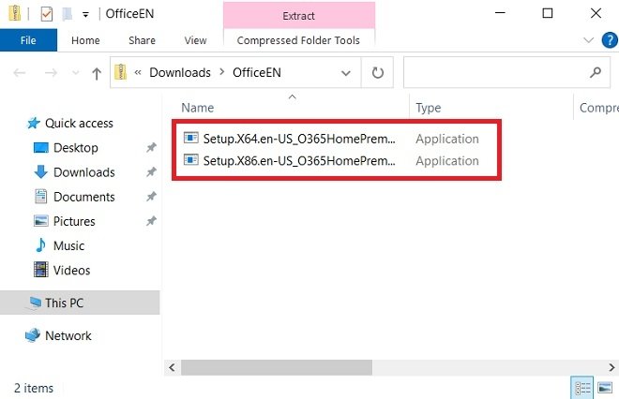Click the Application type of Setup.X86

pos(447,161)
